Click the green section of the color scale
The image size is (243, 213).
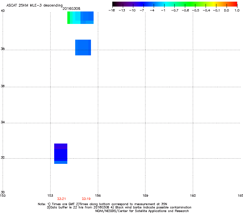click(189, 4)
